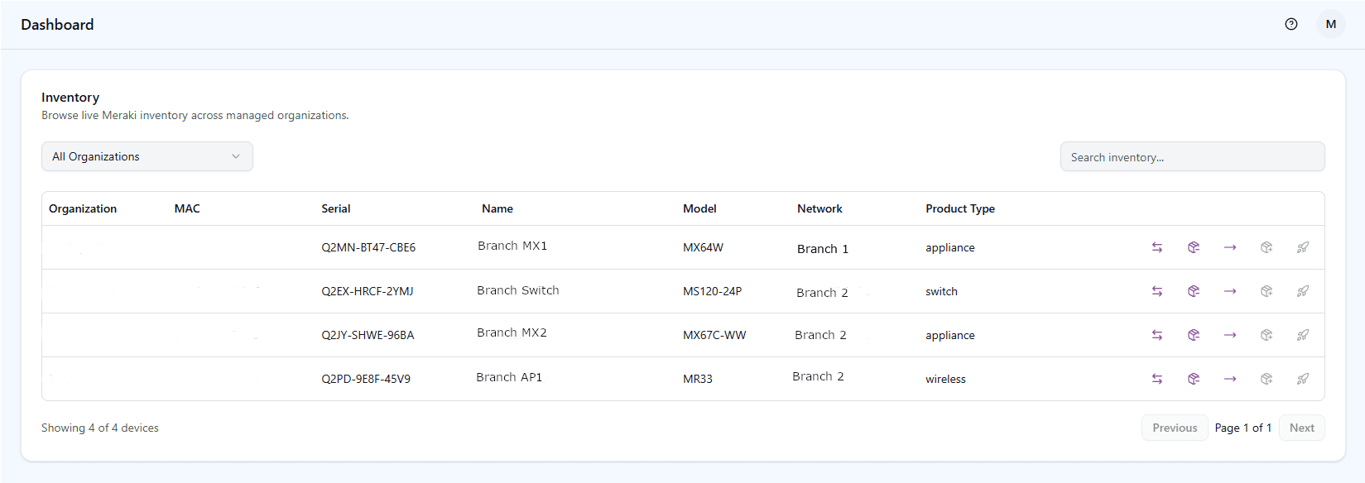Click right arrow icon in Branch MX1 row
1365x483 pixels.
(1230, 247)
